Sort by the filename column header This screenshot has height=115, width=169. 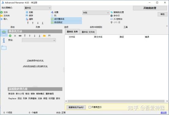click(72, 37)
